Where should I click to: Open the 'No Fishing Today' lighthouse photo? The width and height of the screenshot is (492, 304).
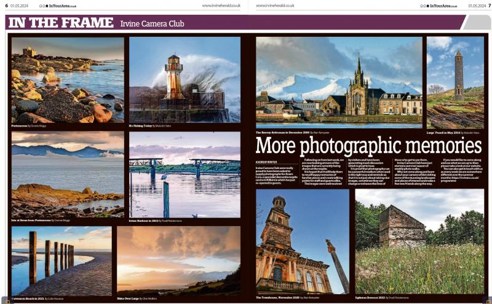click(x=184, y=80)
